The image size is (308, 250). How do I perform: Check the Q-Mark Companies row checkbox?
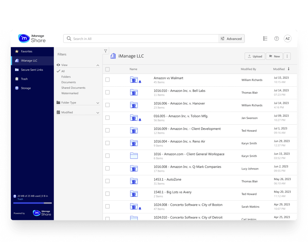pos(107,168)
